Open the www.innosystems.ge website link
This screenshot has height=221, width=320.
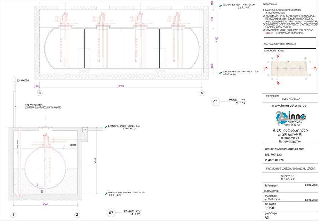pyautogui.click(x=289, y=105)
